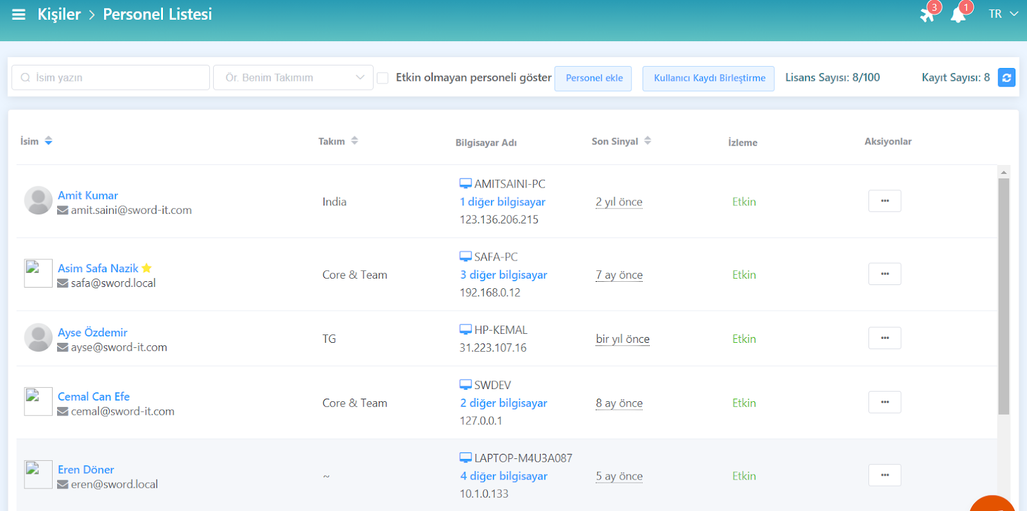This screenshot has height=511, width=1027.
Task: Open Asim Safa Nazik's profile link
Action: point(98,268)
